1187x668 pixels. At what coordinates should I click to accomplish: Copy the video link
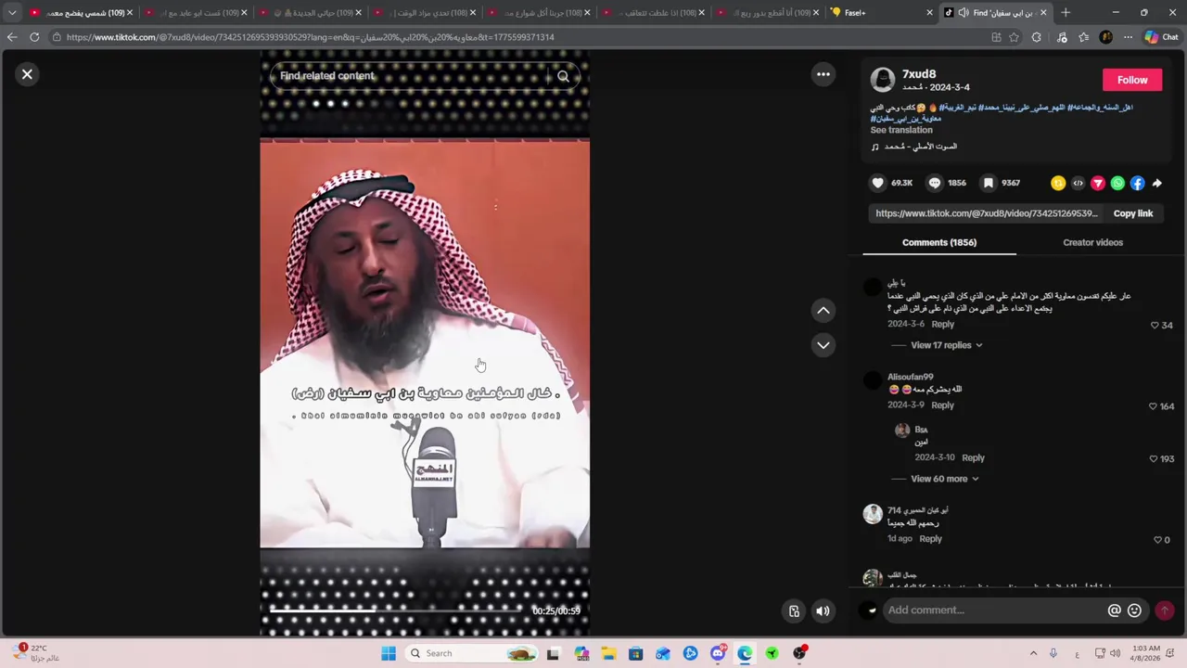1132,213
